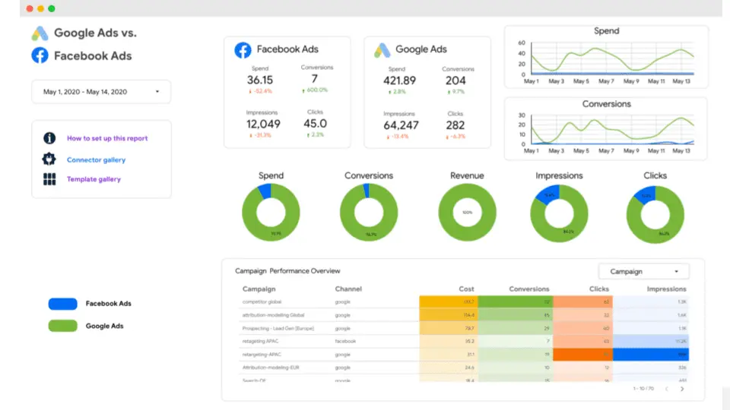Open the date range picker May 1 - May 14, 2020
This screenshot has height=410, width=730.
click(x=101, y=92)
